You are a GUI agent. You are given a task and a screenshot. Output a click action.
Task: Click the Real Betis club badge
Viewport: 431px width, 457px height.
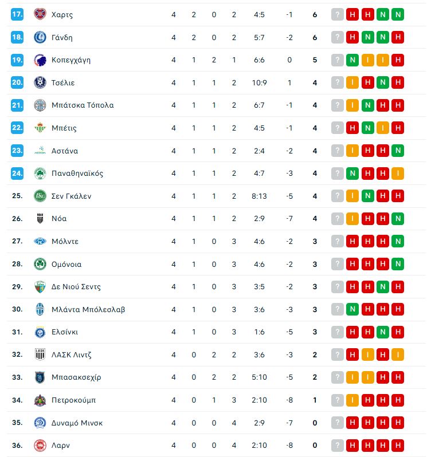click(40, 128)
